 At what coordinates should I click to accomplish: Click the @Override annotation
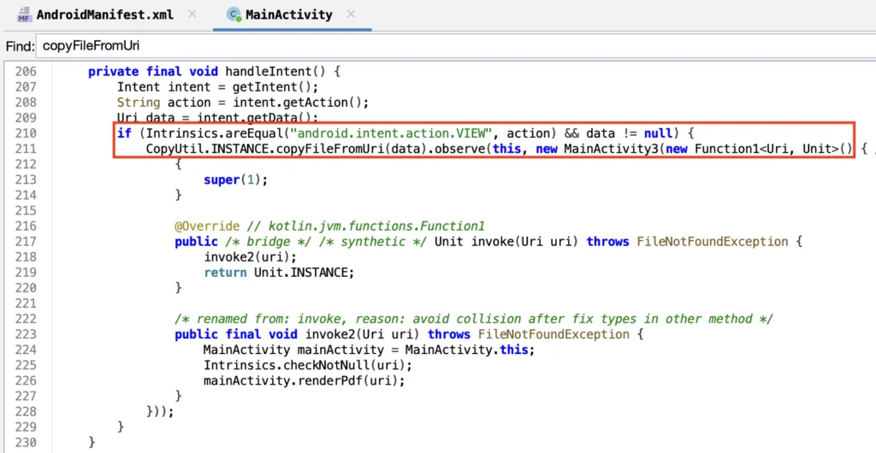pyautogui.click(x=207, y=226)
